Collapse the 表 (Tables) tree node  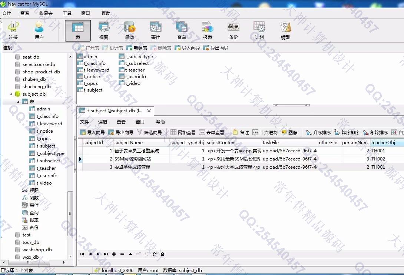[x=18, y=102]
